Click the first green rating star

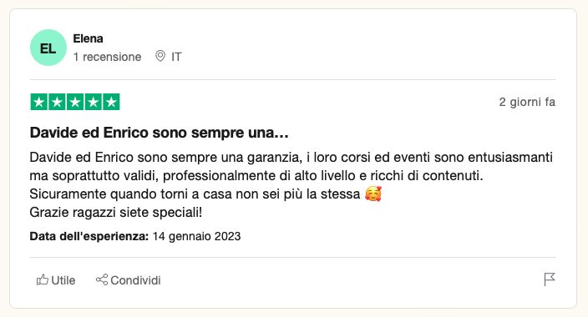(x=39, y=102)
